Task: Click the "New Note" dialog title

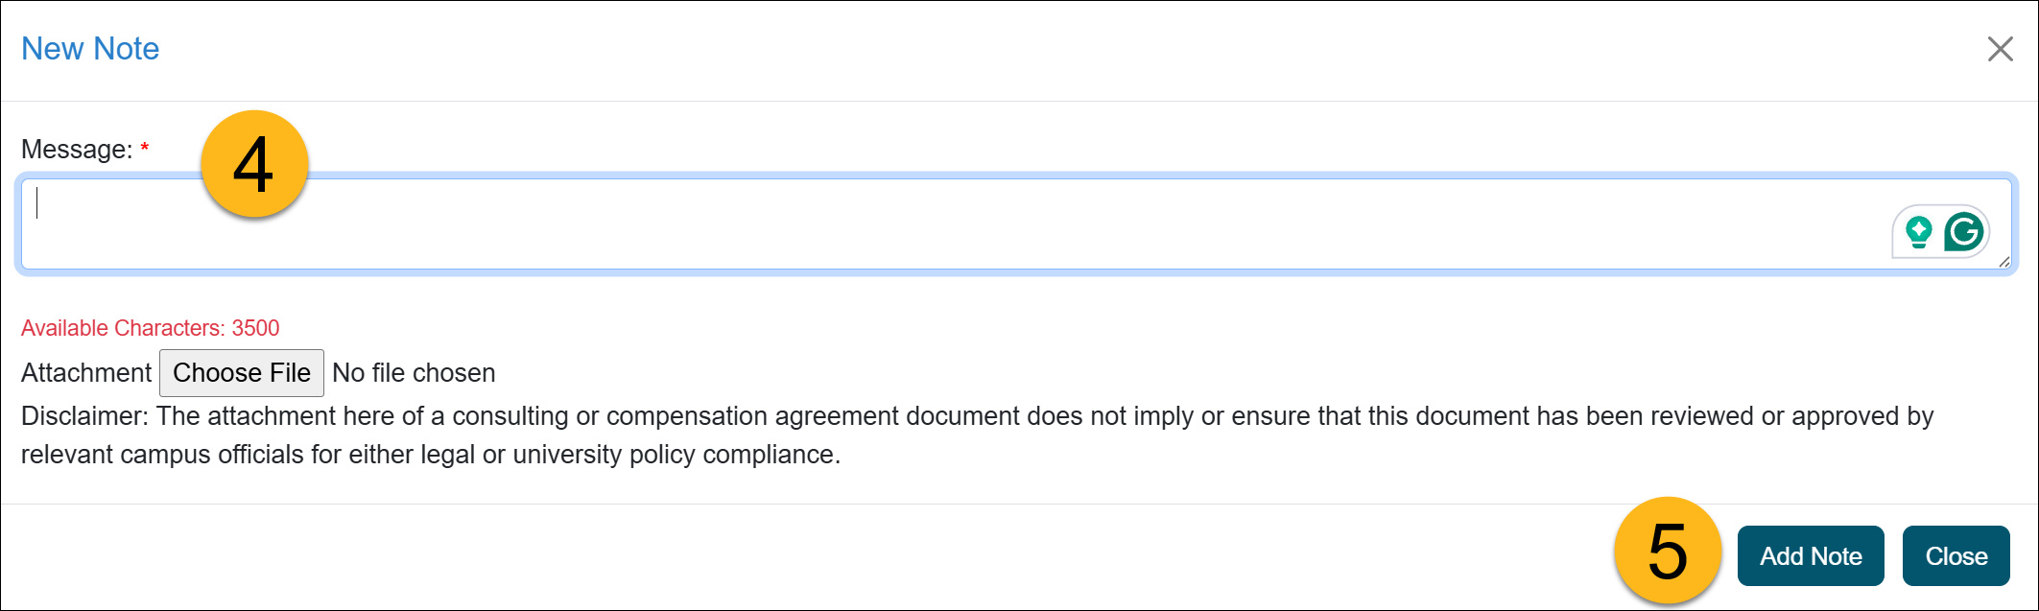Action: pos(90,49)
